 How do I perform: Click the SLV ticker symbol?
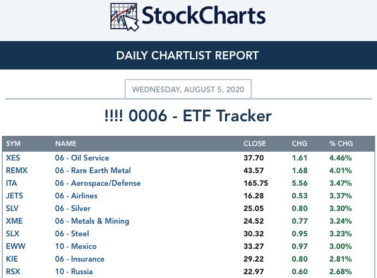[x=12, y=208]
